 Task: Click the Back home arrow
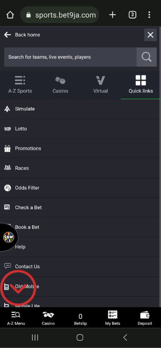click(8, 35)
